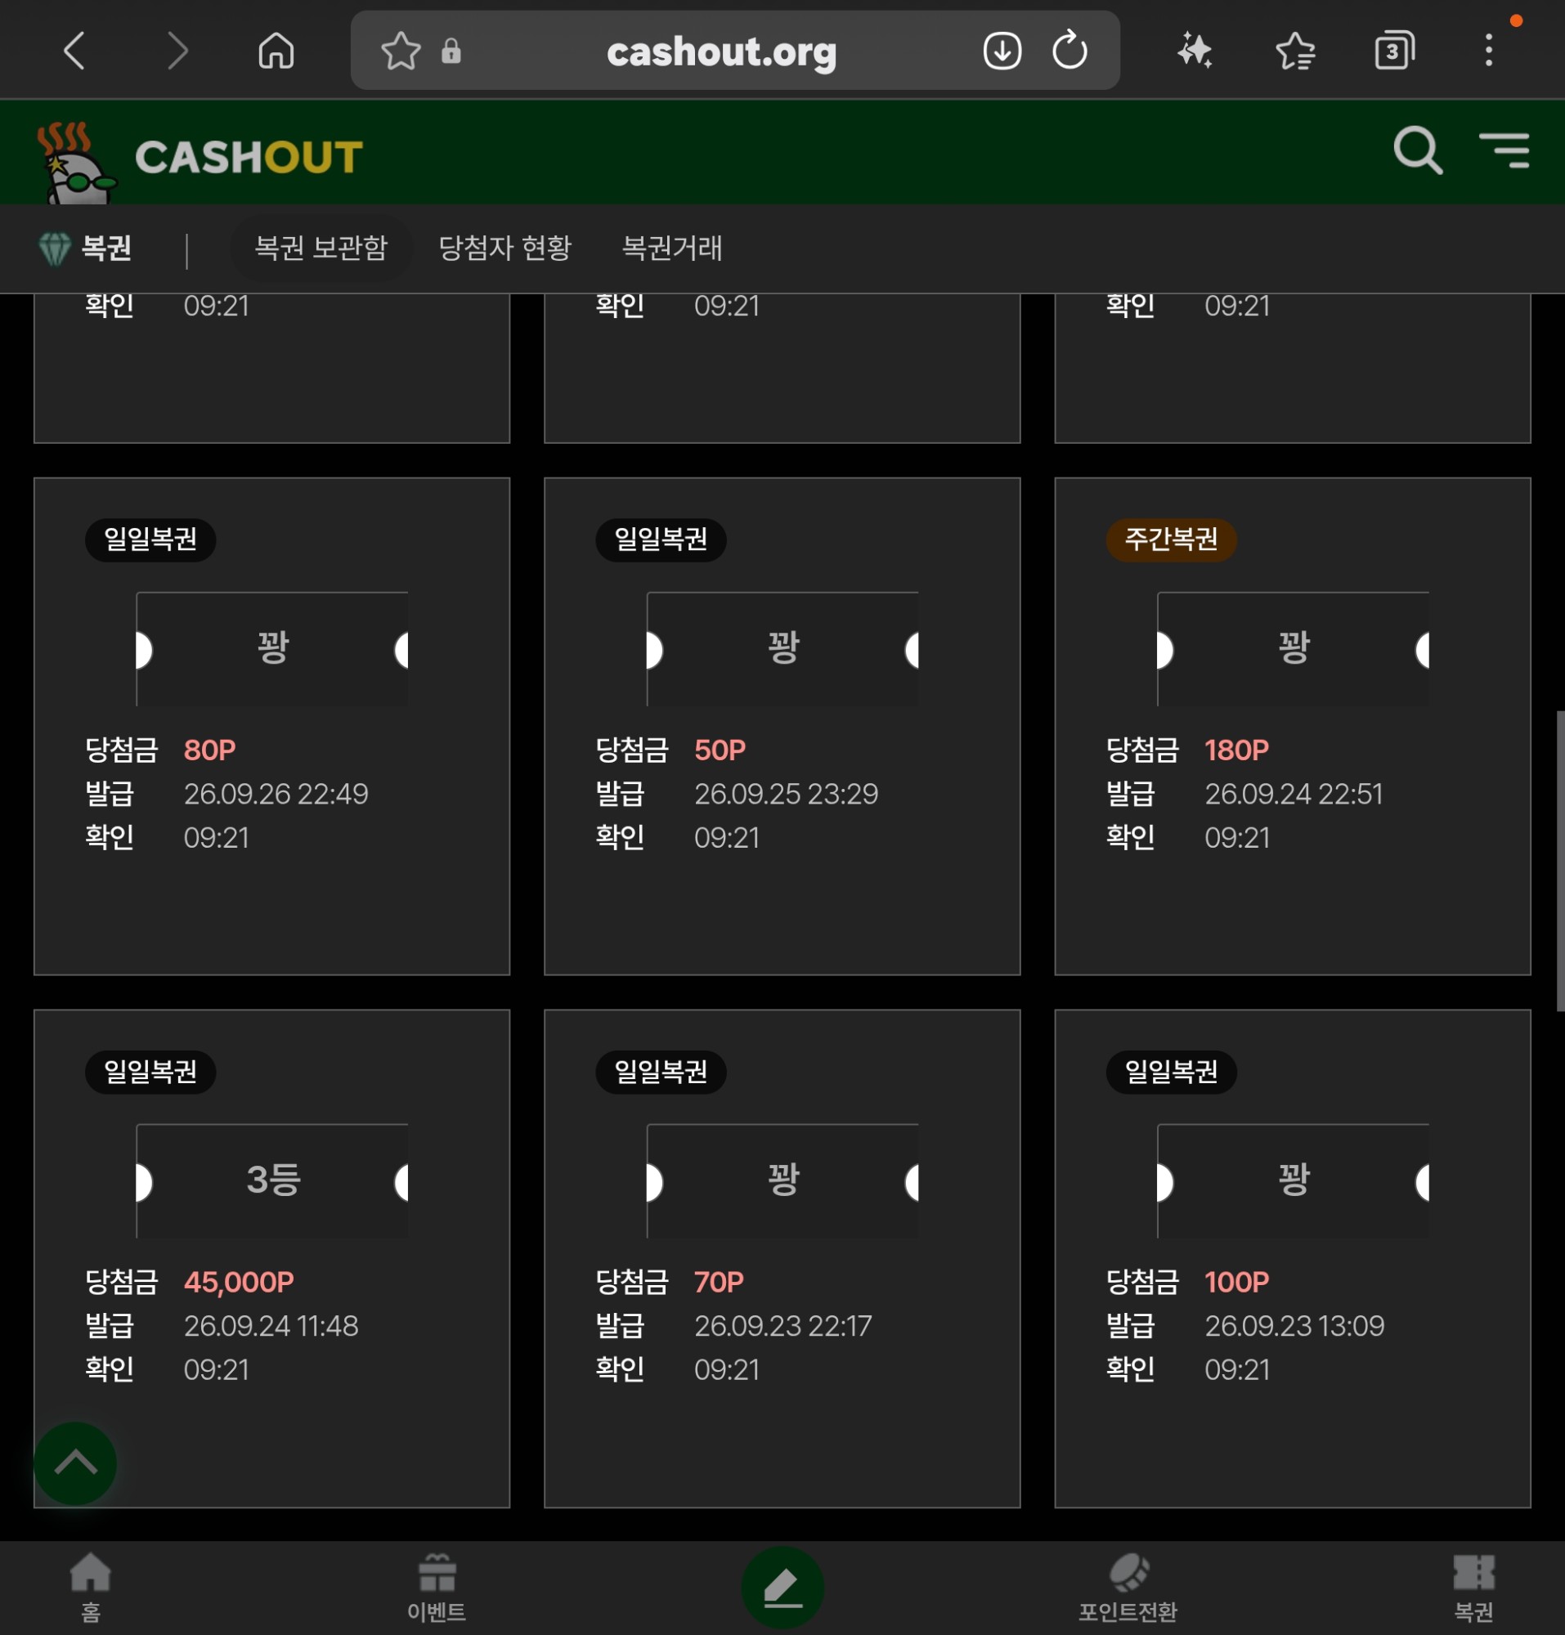The width and height of the screenshot is (1565, 1635).
Task: Tap the scroll-to-top arrow button
Action: [75, 1464]
